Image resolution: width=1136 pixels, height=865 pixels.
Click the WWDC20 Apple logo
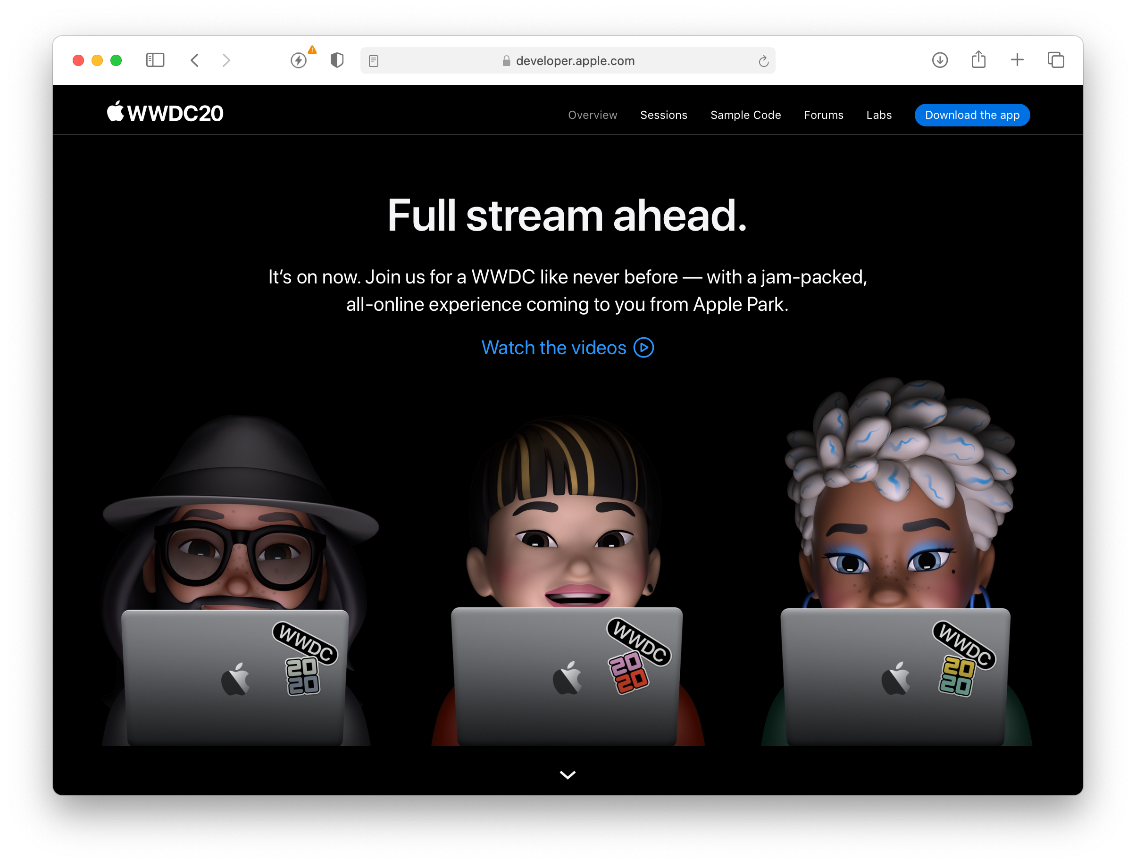pyautogui.click(x=165, y=112)
